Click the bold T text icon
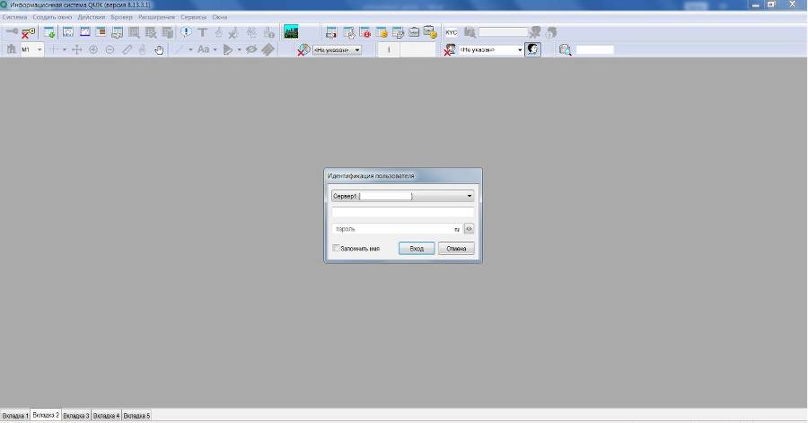The width and height of the screenshot is (808, 423). point(203,32)
